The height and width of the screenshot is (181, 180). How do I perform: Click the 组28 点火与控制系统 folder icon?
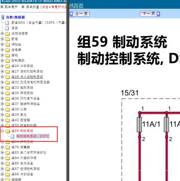[x=7, y=77]
